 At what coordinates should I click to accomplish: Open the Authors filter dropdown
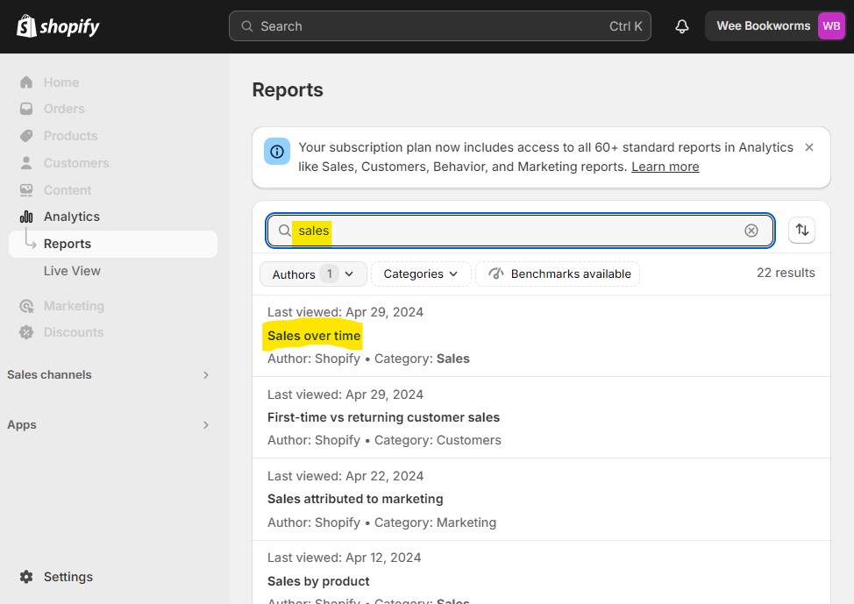313,274
